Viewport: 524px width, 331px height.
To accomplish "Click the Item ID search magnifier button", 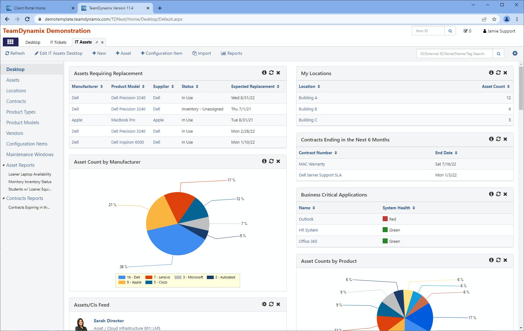I will pos(450,31).
